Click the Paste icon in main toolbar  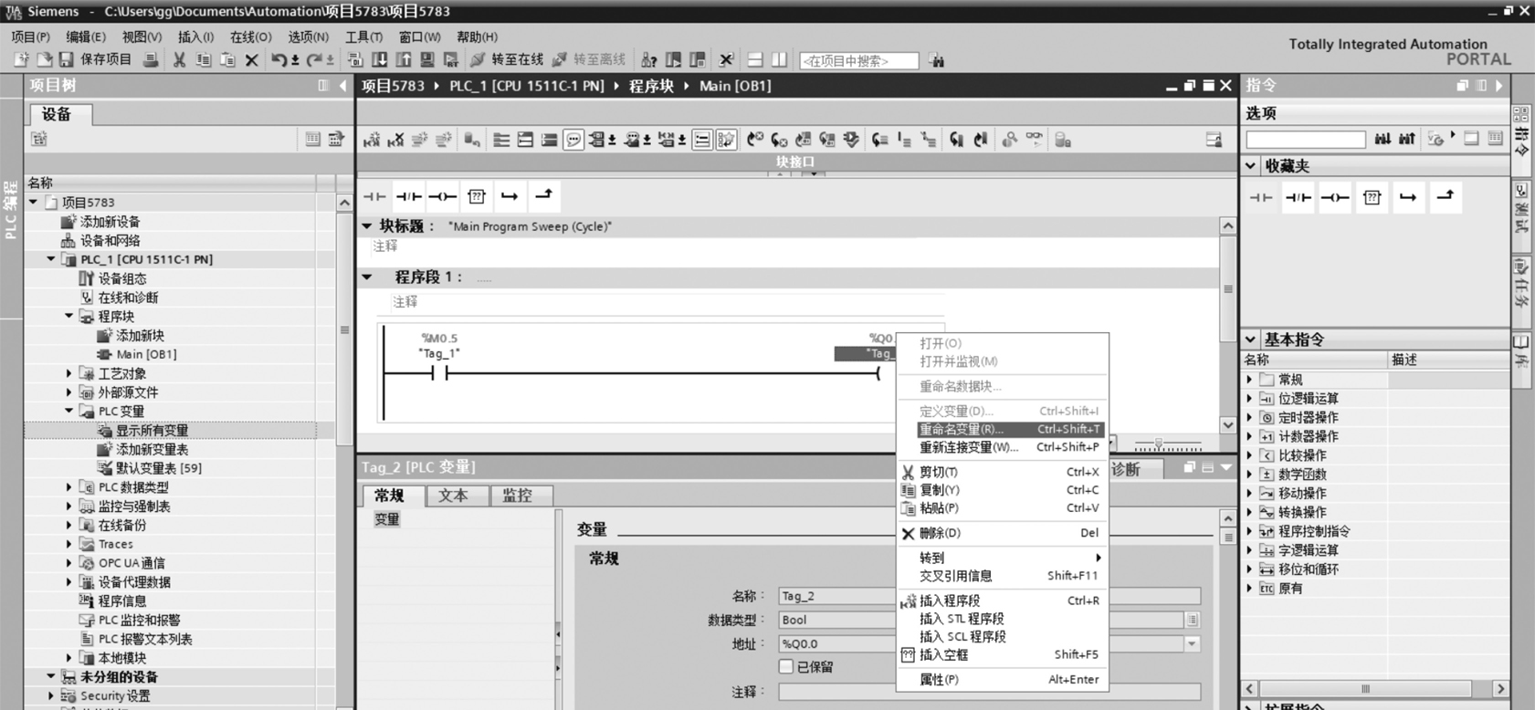point(226,60)
